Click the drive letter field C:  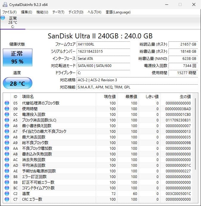point(103,73)
